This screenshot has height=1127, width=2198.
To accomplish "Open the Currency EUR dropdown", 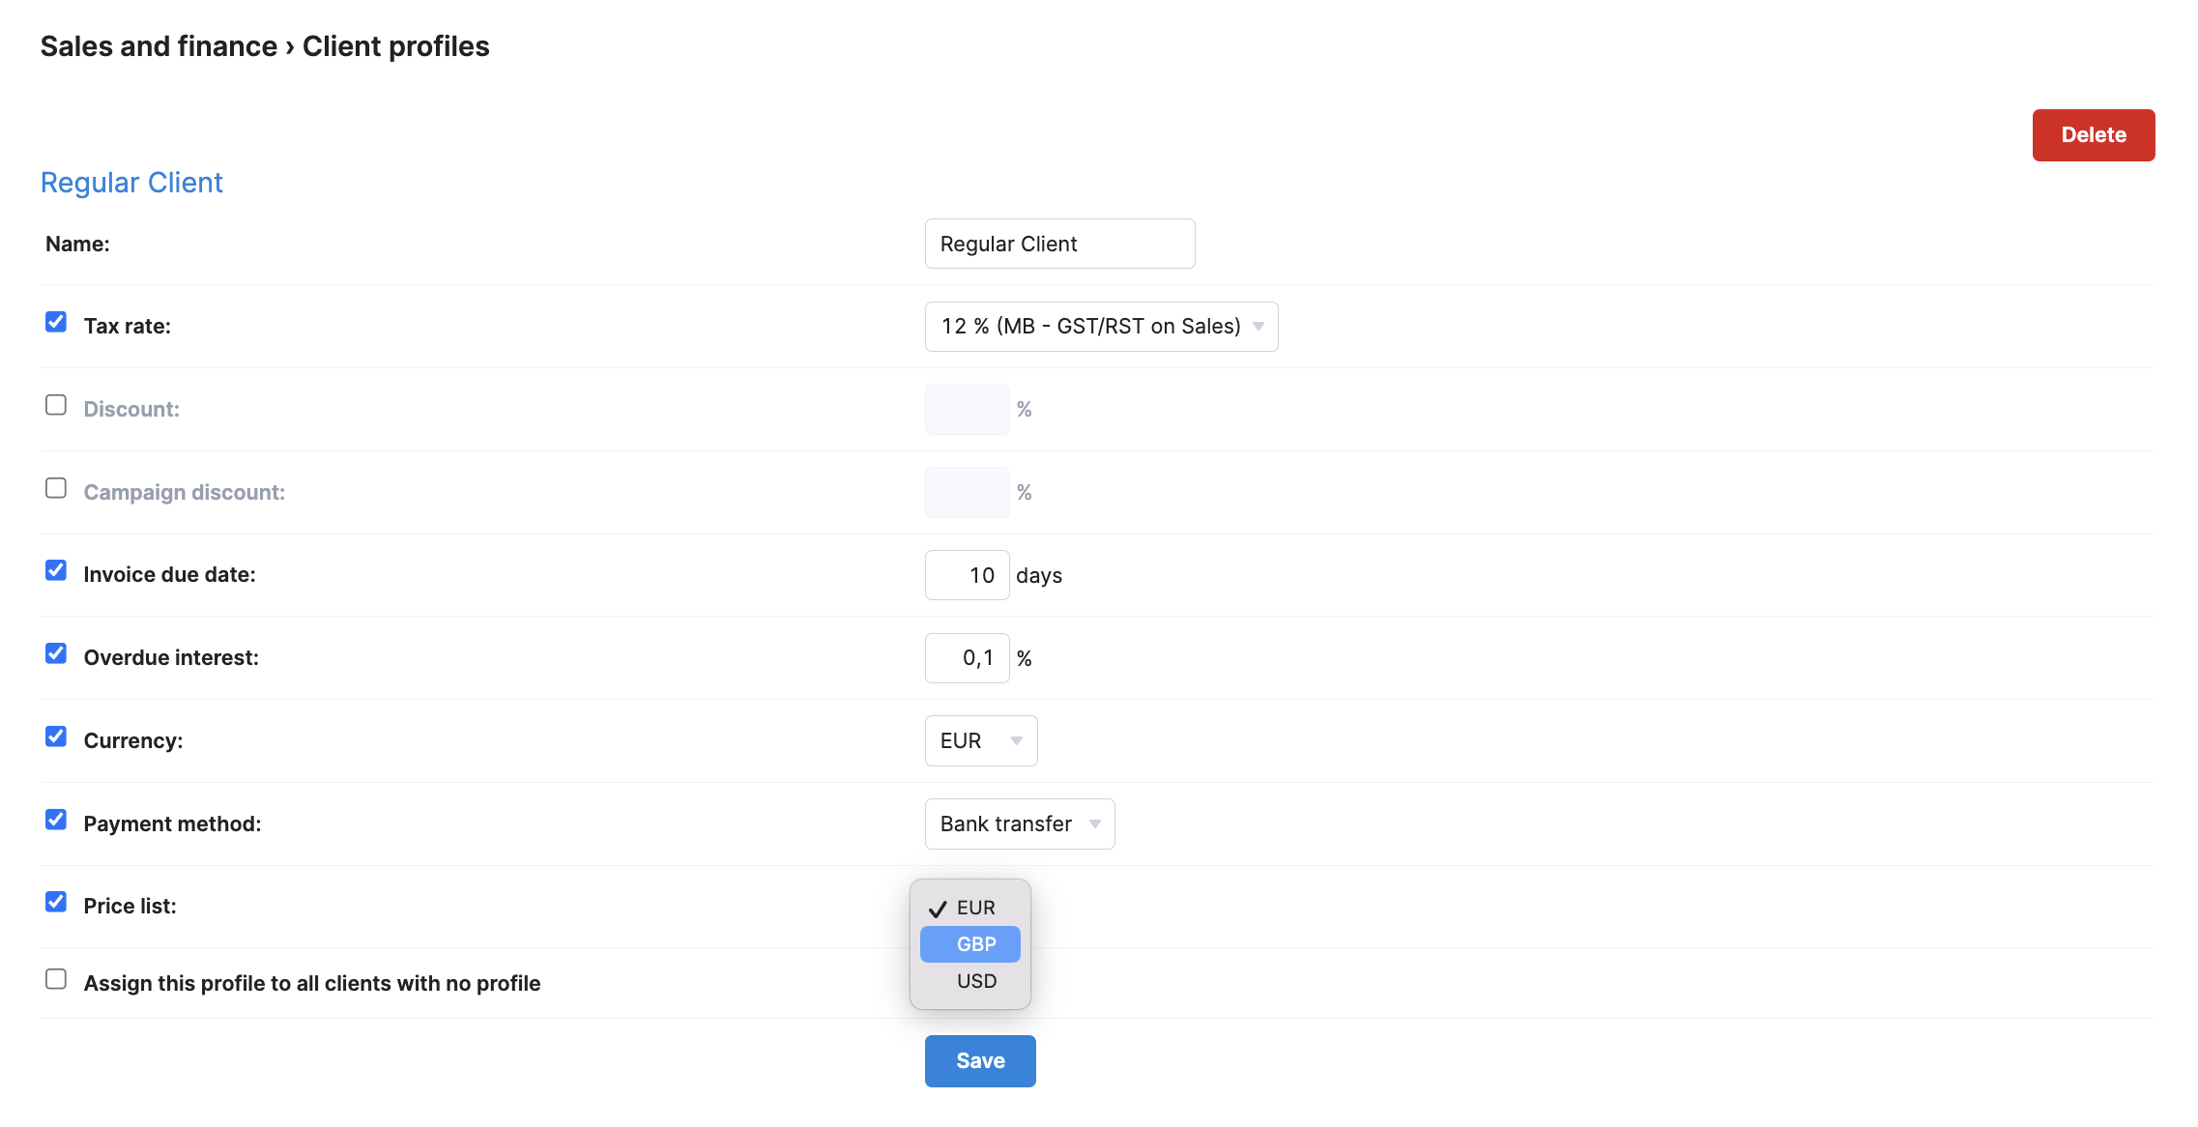I will pos(980,740).
